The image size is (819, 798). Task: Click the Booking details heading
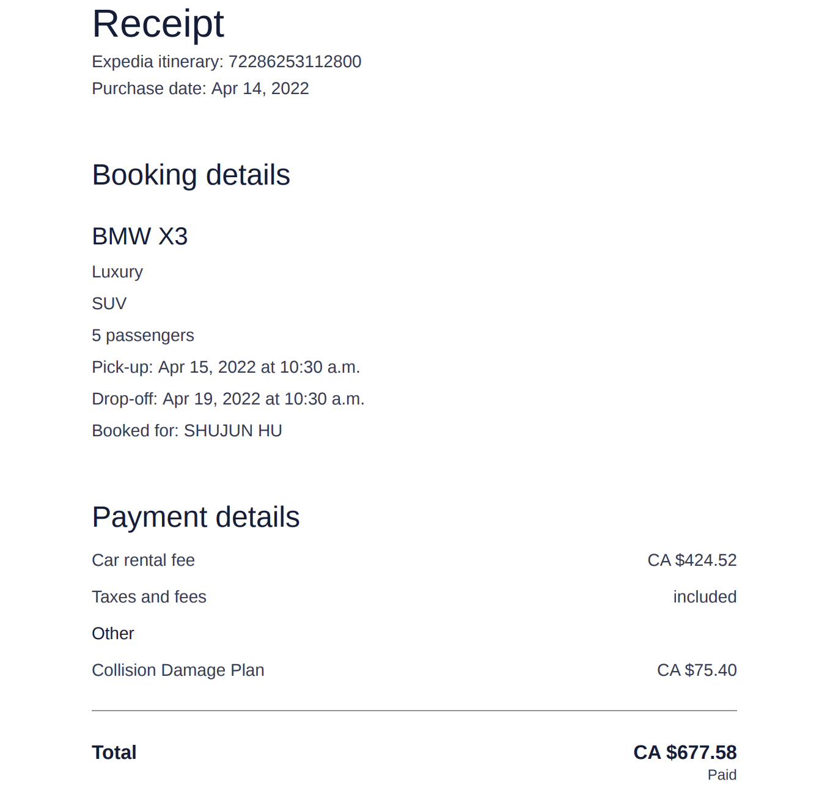click(x=191, y=175)
